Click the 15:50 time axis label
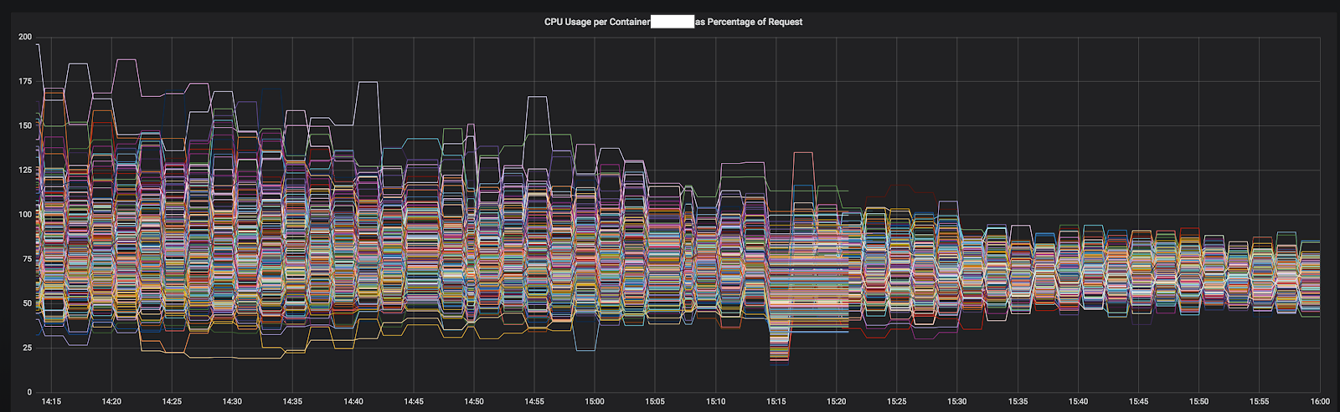This screenshot has width=1340, height=412. (1199, 402)
